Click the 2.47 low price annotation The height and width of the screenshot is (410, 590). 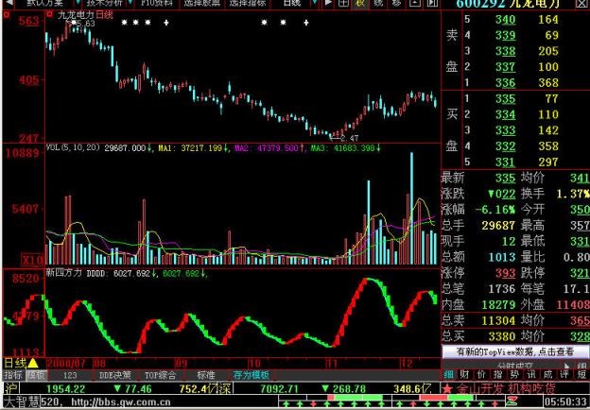point(349,138)
